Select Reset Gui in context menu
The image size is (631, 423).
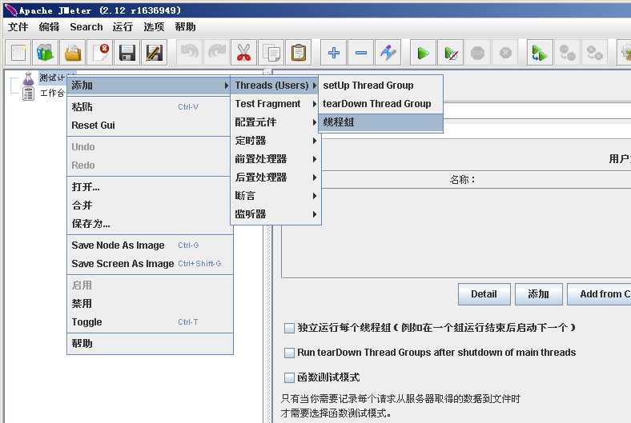[150, 126]
